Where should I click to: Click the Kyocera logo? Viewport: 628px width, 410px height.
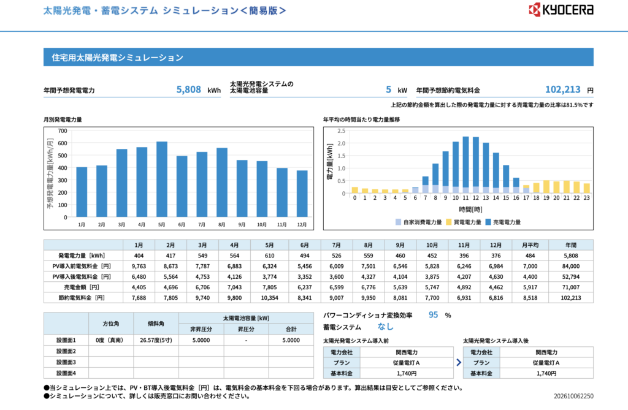coord(561,10)
